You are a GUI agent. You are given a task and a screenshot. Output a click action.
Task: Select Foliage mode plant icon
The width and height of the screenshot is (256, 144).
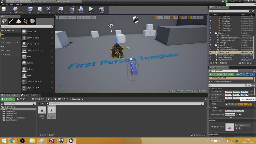point(25,21)
